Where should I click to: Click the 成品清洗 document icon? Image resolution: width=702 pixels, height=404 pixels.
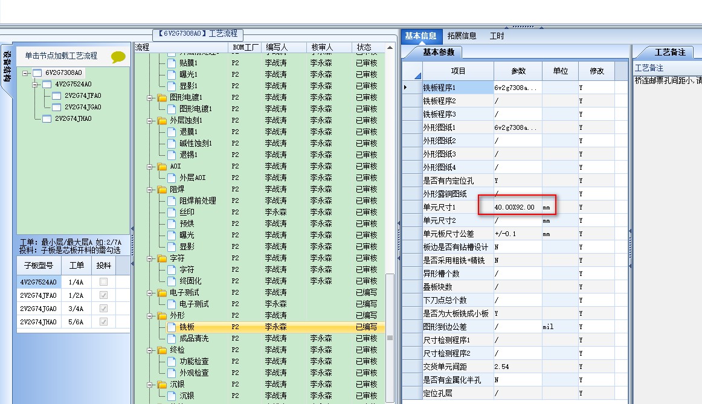[171, 339]
